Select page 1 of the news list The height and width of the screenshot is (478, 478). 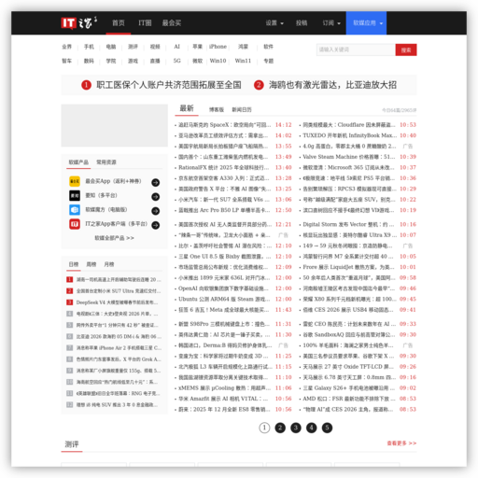(x=264, y=428)
